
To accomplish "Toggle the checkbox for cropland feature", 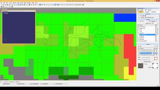I will [156, 36].
